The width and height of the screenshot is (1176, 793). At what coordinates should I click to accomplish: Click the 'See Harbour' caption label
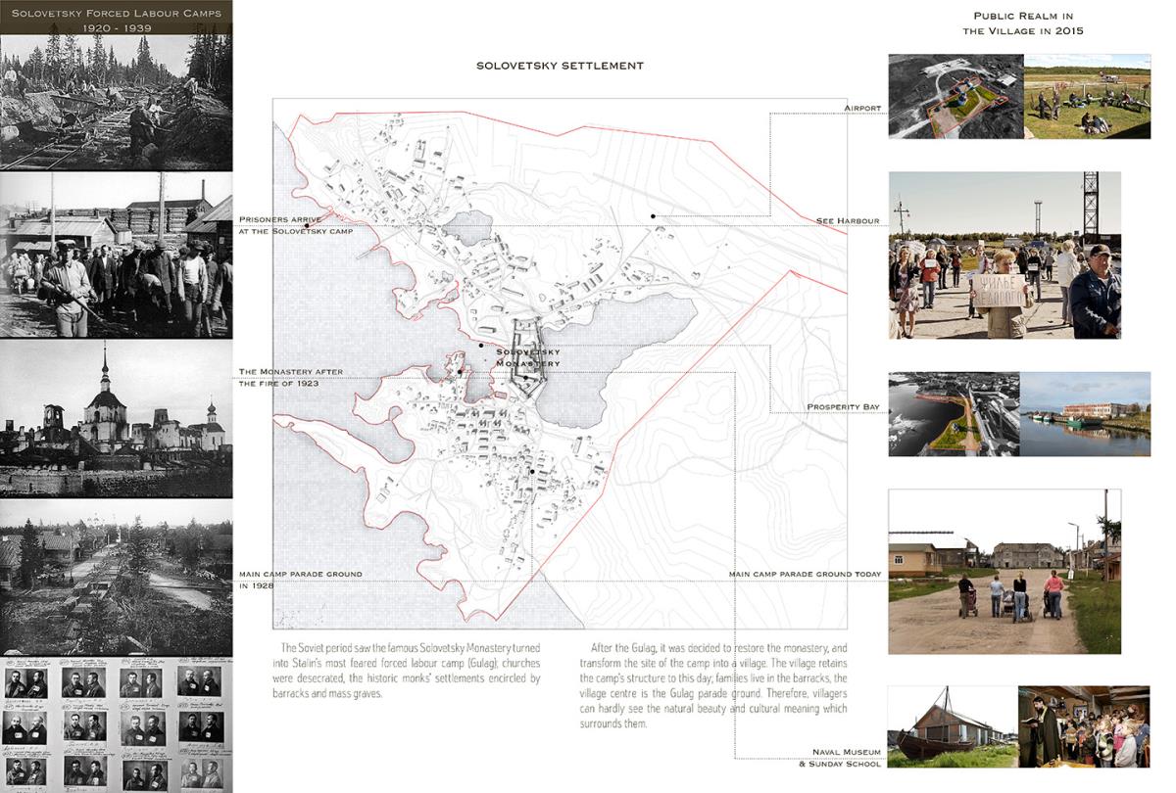pos(849,221)
